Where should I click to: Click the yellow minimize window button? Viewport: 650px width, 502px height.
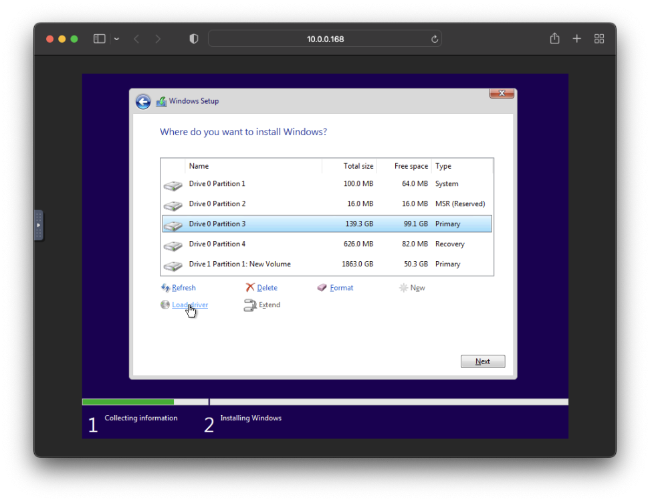click(x=62, y=39)
